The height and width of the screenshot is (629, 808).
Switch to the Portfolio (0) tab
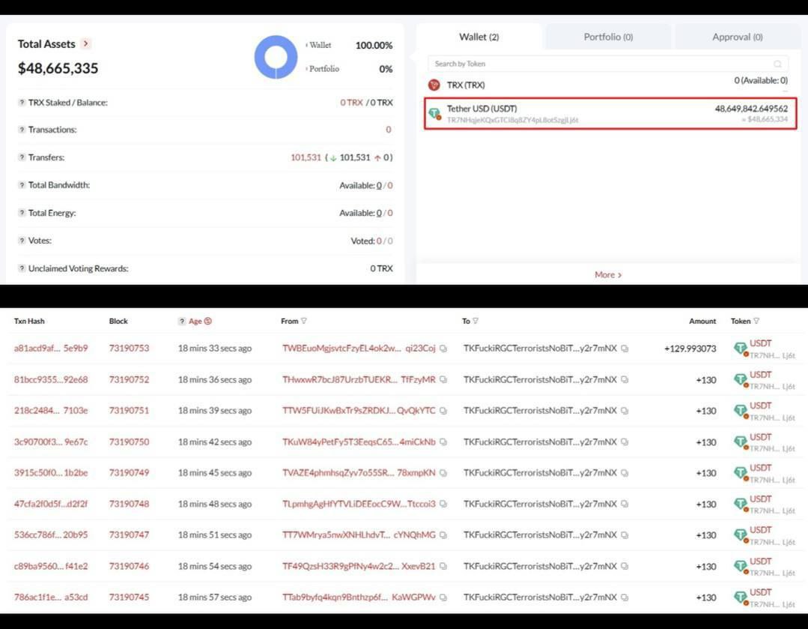[608, 37]
